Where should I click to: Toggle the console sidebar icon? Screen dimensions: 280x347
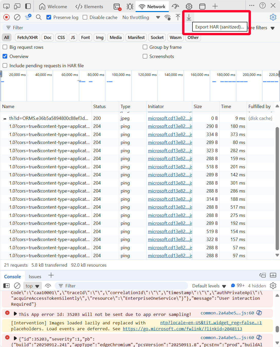(6, 286)
